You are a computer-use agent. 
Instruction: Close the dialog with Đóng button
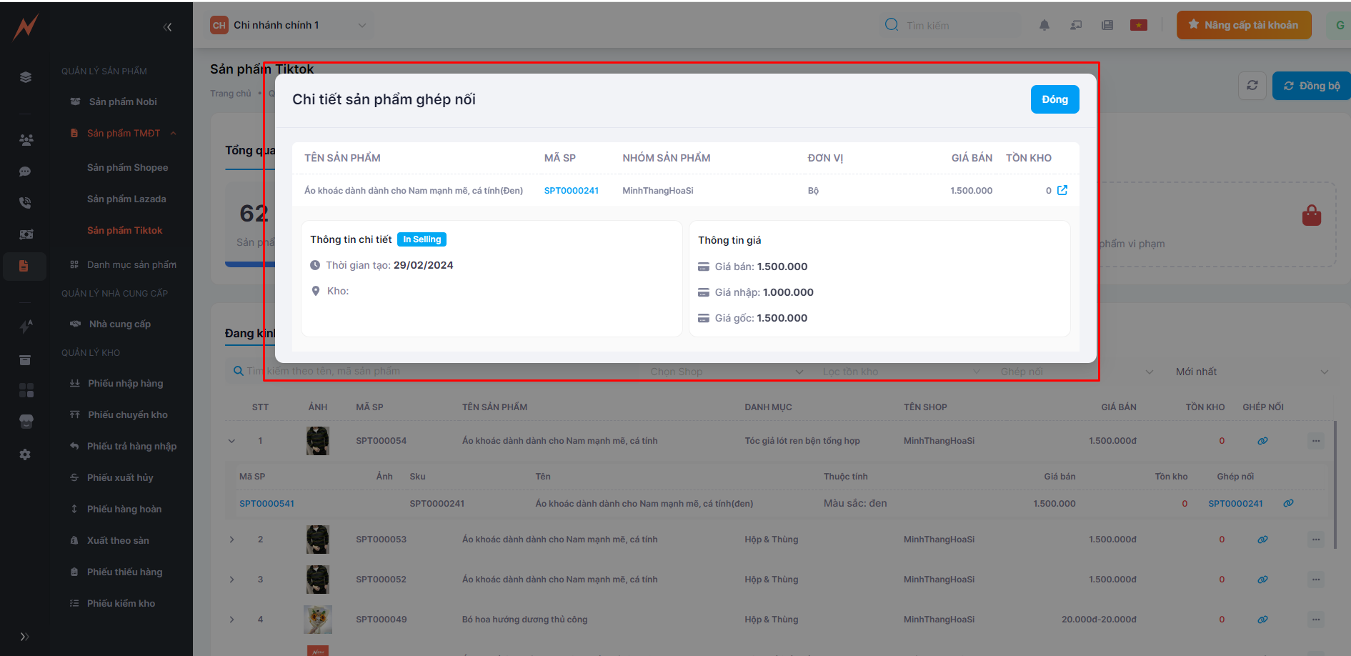point(1054,99)
